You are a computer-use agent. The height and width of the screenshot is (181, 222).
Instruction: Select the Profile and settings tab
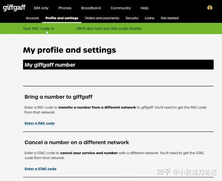(x=62, y=18)
